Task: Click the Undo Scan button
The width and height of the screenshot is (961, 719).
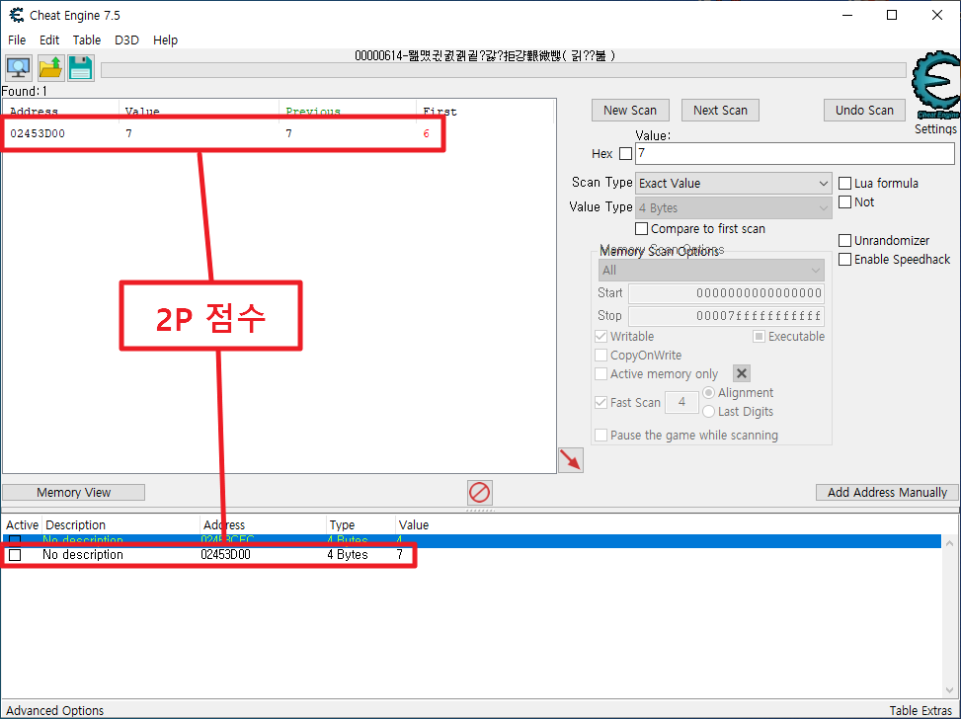Action: pos(864,111)
